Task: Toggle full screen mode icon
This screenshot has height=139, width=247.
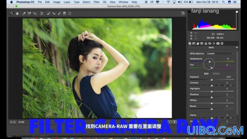Action: pyautogui.click(x=183, y=14)
